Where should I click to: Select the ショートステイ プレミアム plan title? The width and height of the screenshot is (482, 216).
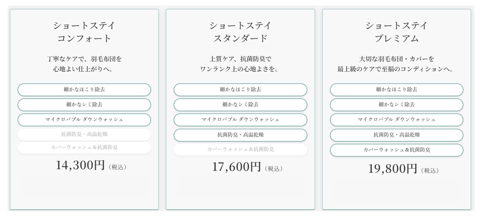point(397,32)
